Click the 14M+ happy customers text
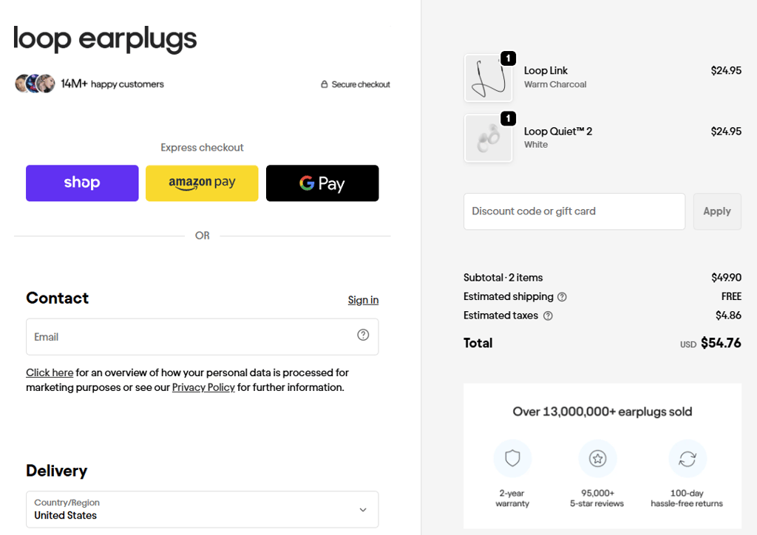Image resolution: width=757 pixels, height=535 pixels. [112, 84]
